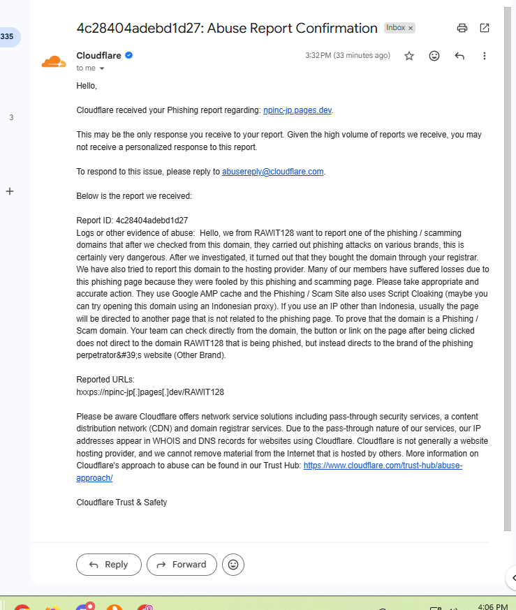The image size is (516, 610).
Task: Click the Cloudflare sender avatar logo
Action: 54,62
